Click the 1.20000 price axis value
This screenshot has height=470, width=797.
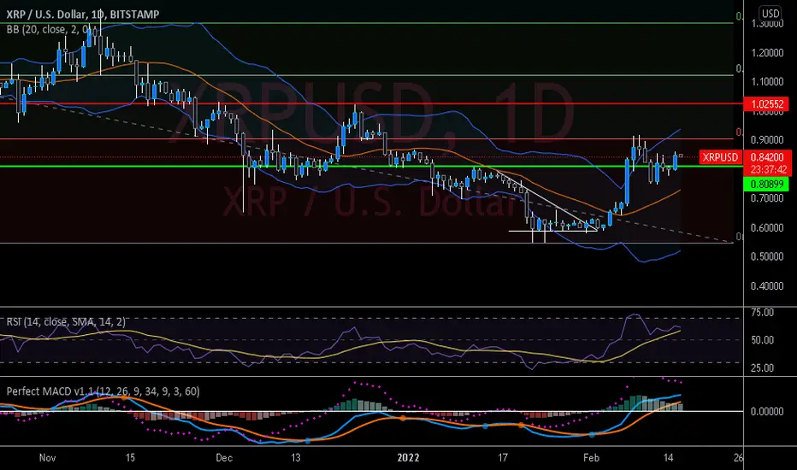(x=767, y=53)
